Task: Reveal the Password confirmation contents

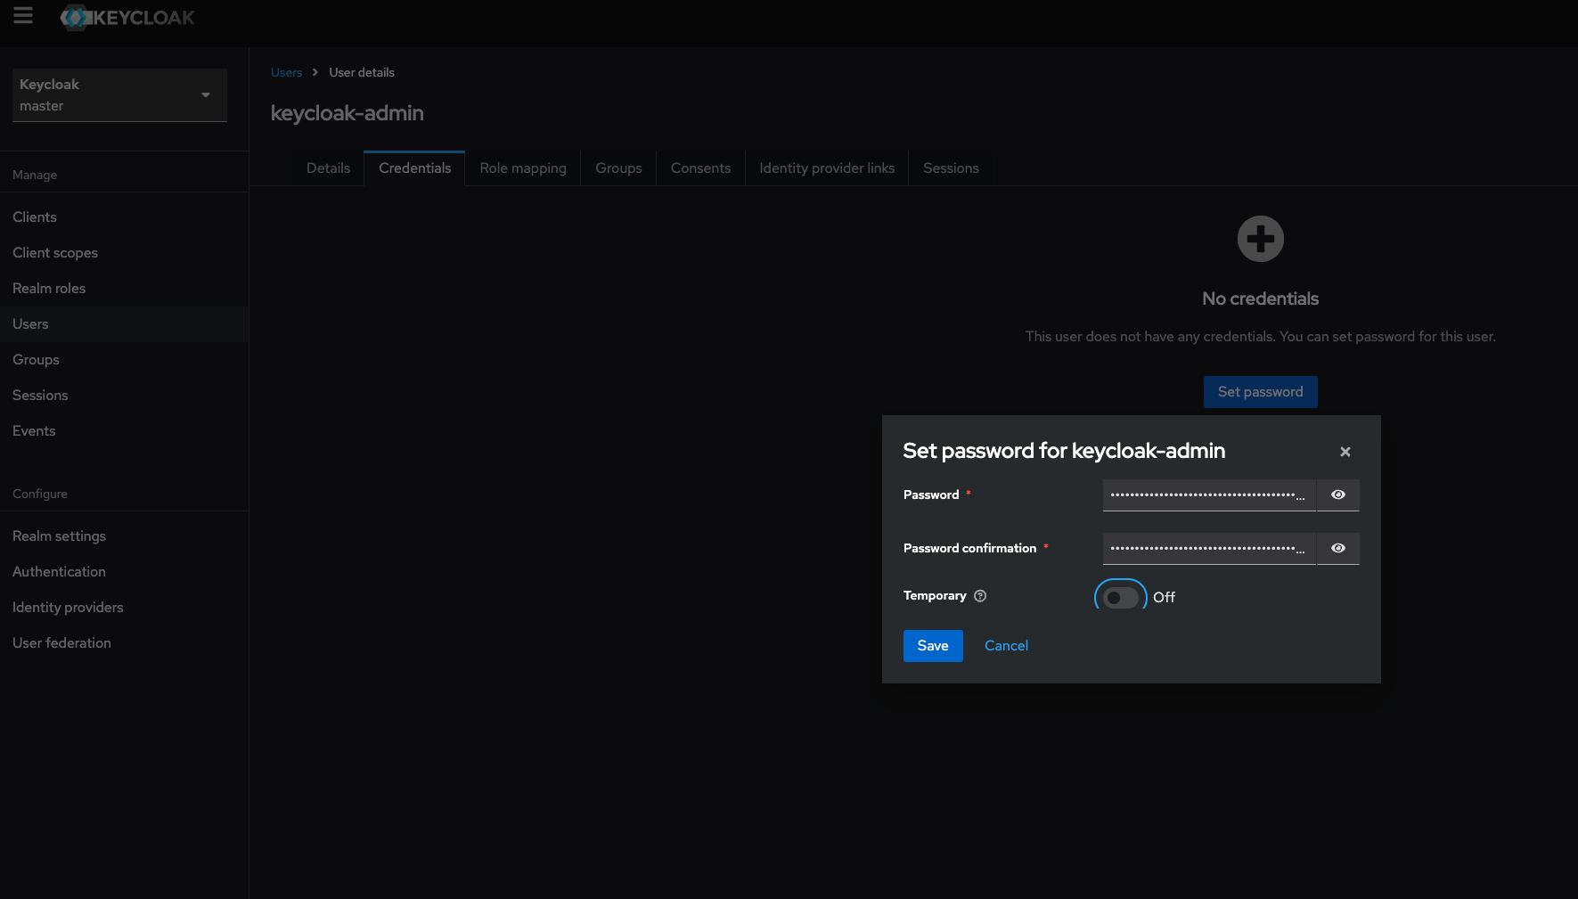Action: 1337,548
